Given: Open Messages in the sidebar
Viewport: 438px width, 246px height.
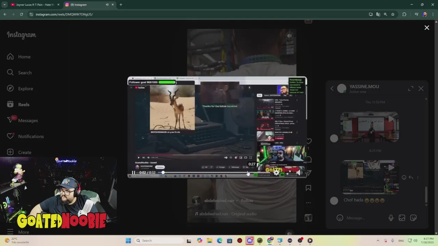Looking at the screenshot, I should [23, 120].
